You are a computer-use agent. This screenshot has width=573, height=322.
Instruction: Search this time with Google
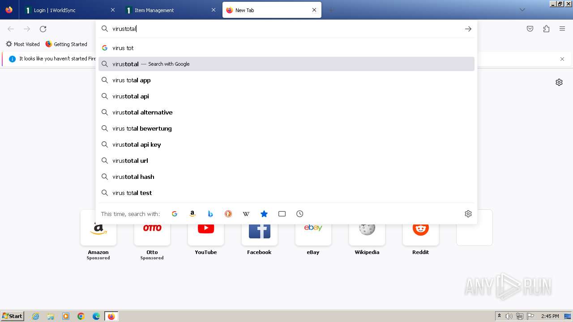pyautogui.click(x=175, y=214)
